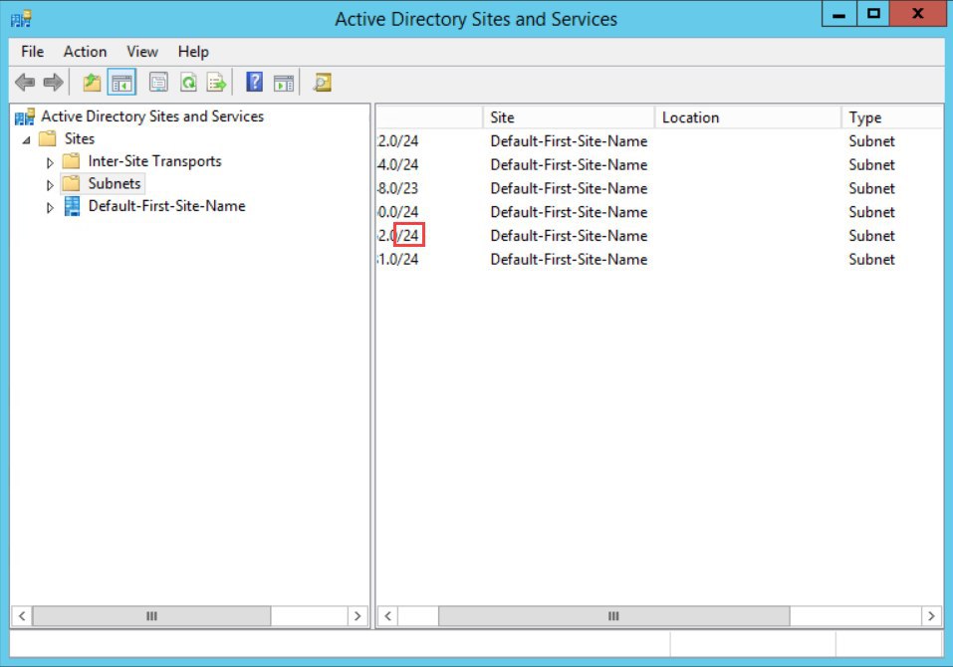Sort by the Location column header
Viewport: 953px width, 667px height.
tap(748, 117)
